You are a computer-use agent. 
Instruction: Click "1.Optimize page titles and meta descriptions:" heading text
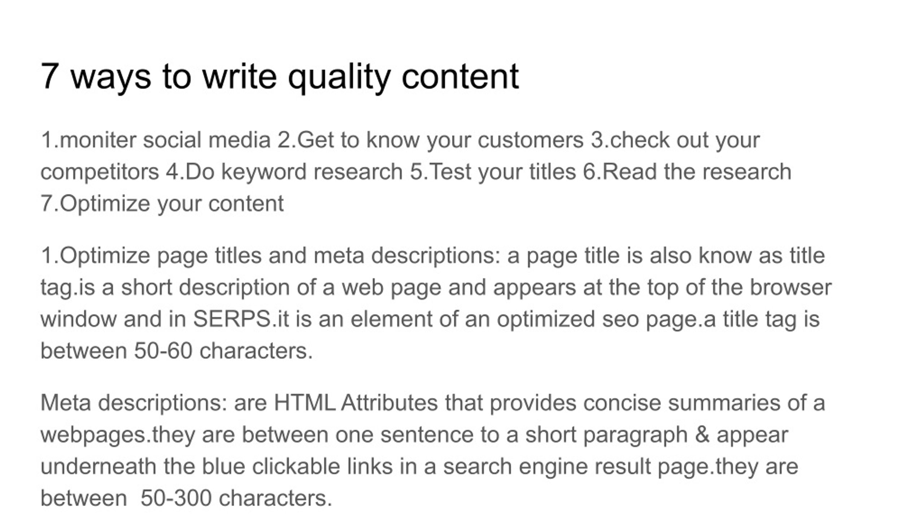click(271, 256)
